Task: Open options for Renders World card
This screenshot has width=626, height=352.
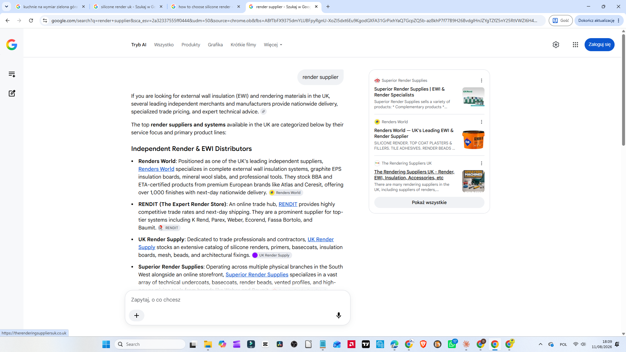Action: (x=482, y=122)
